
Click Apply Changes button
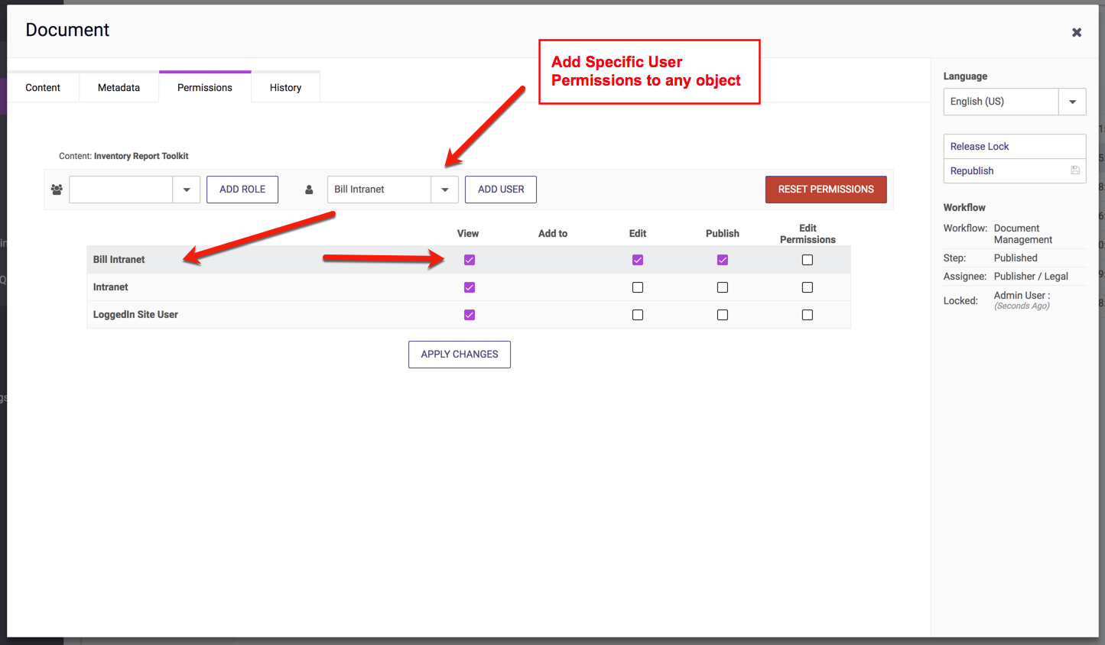pos(459,355)
